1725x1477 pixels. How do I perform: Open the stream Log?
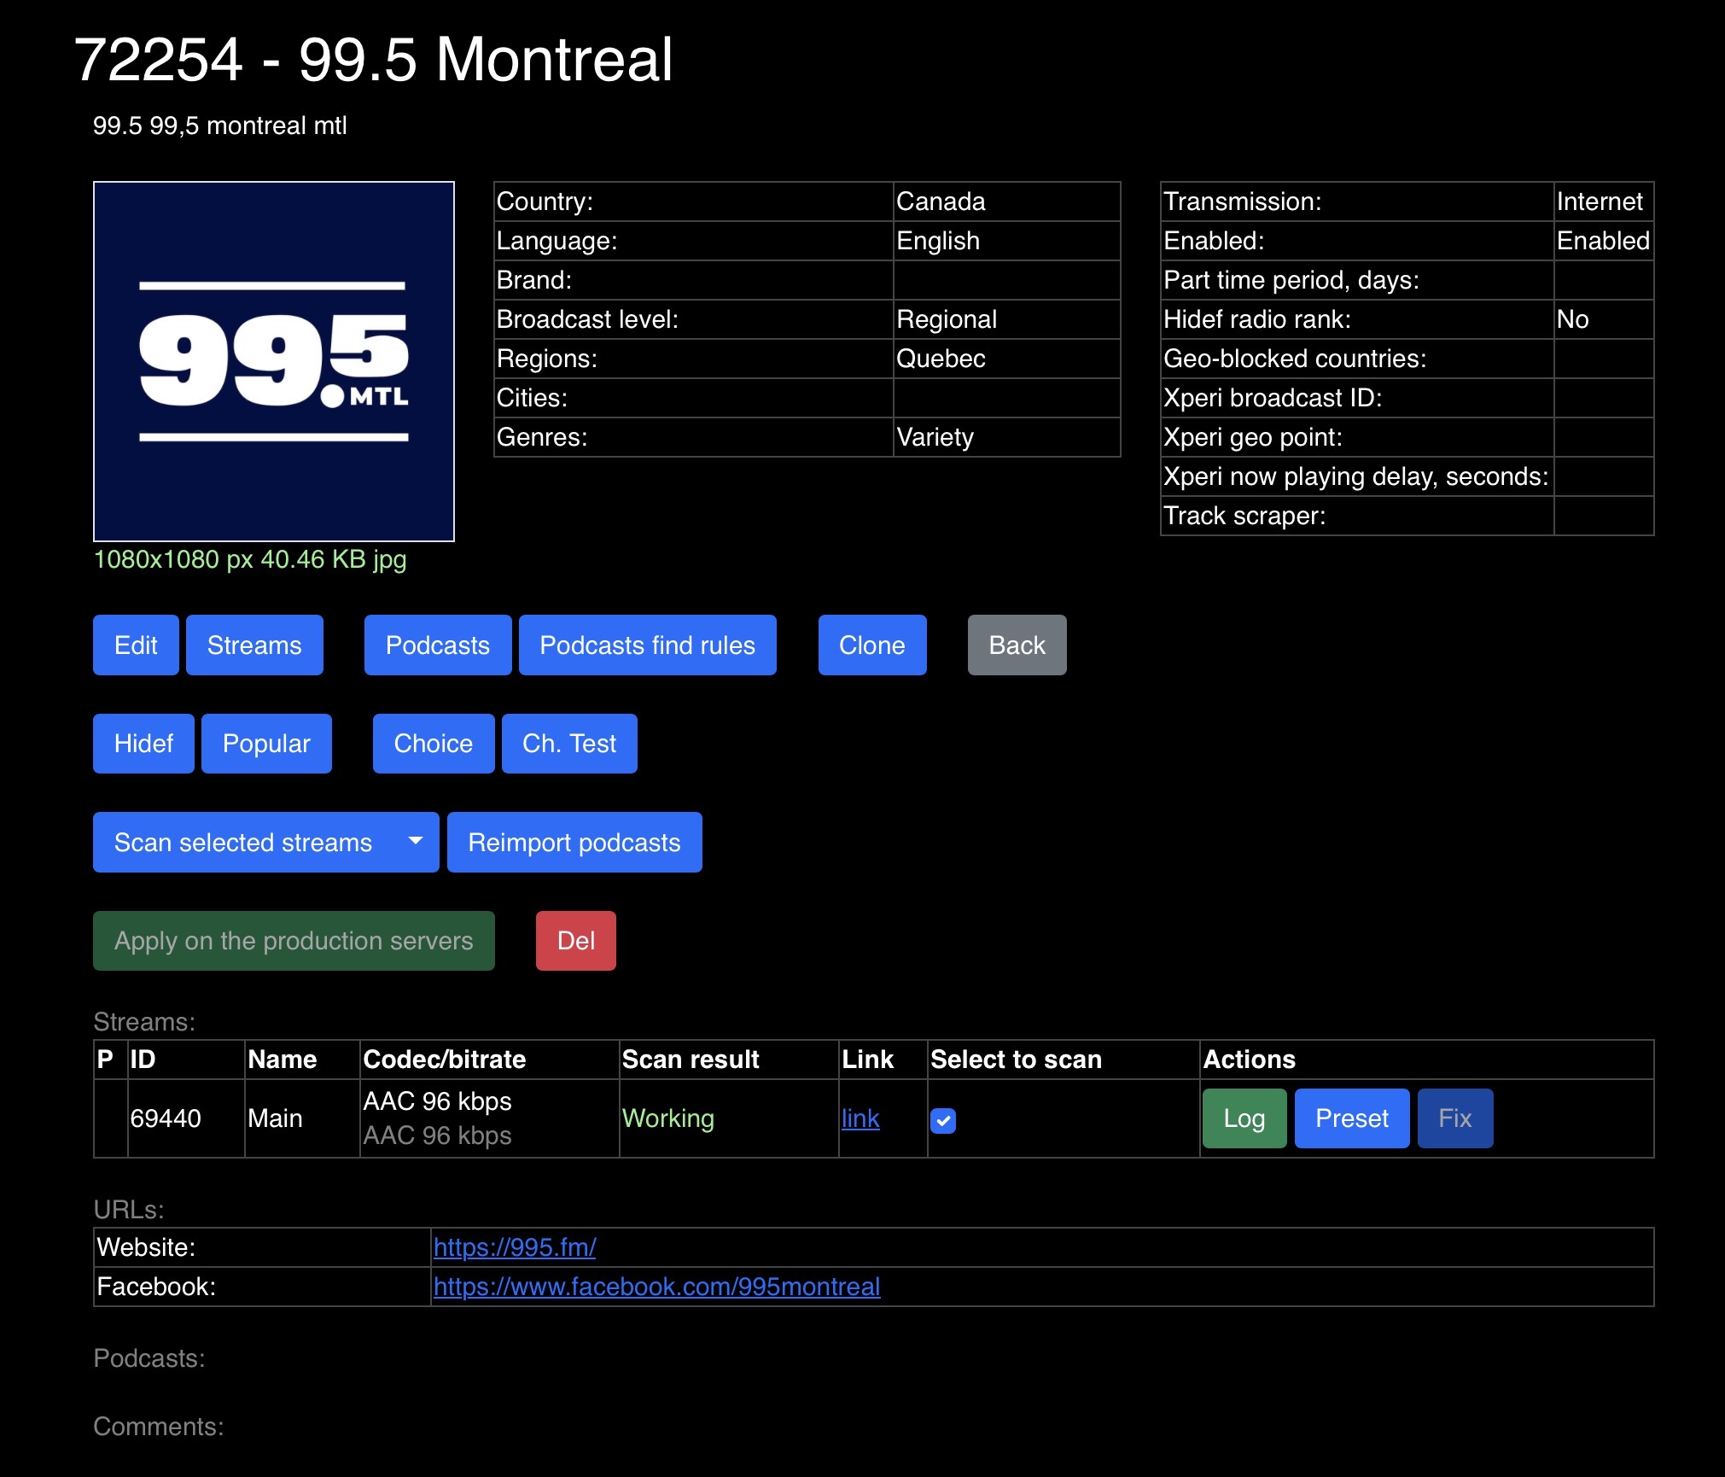(x=1244, y=1118)
